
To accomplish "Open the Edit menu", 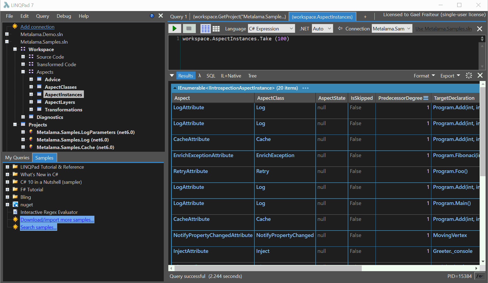I will 25,16.
